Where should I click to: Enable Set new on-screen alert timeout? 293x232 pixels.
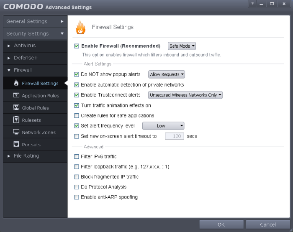(x=77, y=136)
